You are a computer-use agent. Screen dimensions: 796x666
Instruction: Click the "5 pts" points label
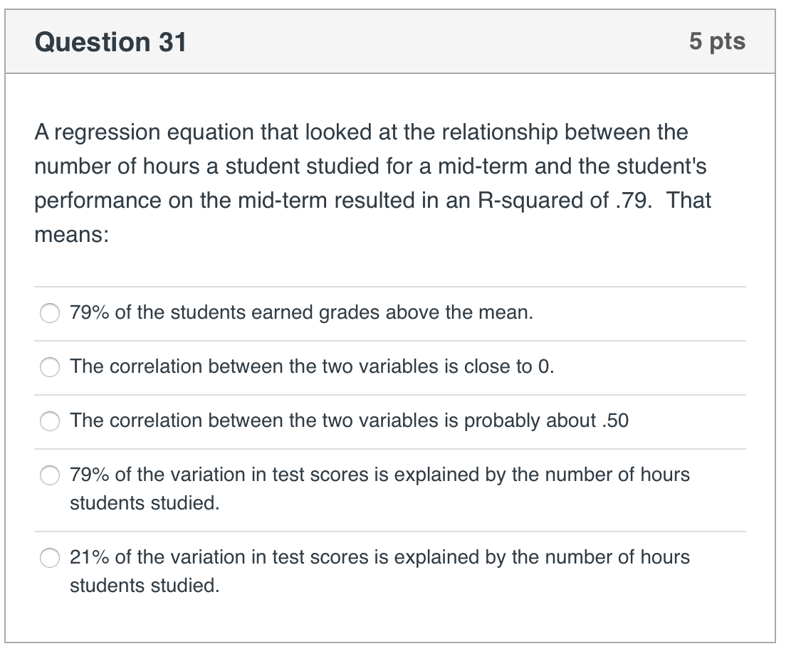point(717,42)
